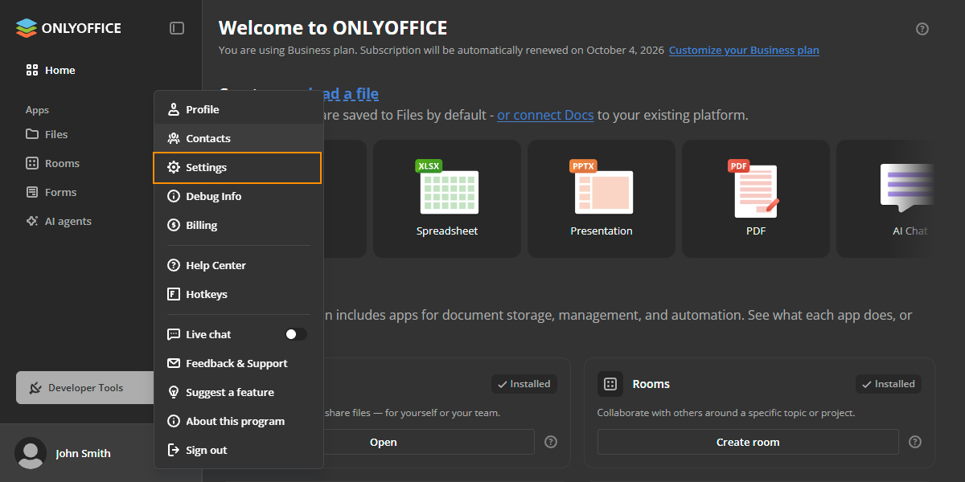Click the PPTX Presentation file icon

click(602, 187)
